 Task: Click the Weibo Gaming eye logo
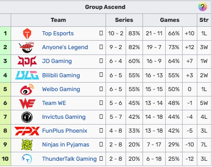click(x=27, y=89)
